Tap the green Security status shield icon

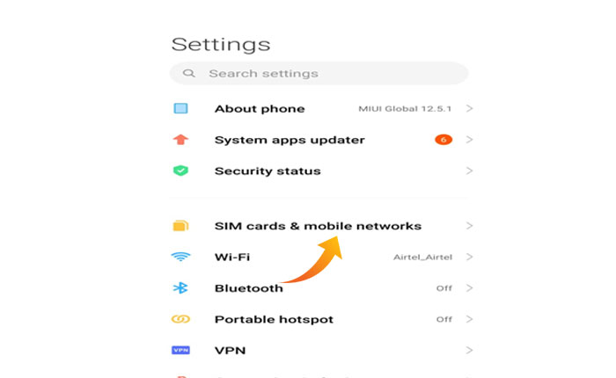tap(180, 171)
